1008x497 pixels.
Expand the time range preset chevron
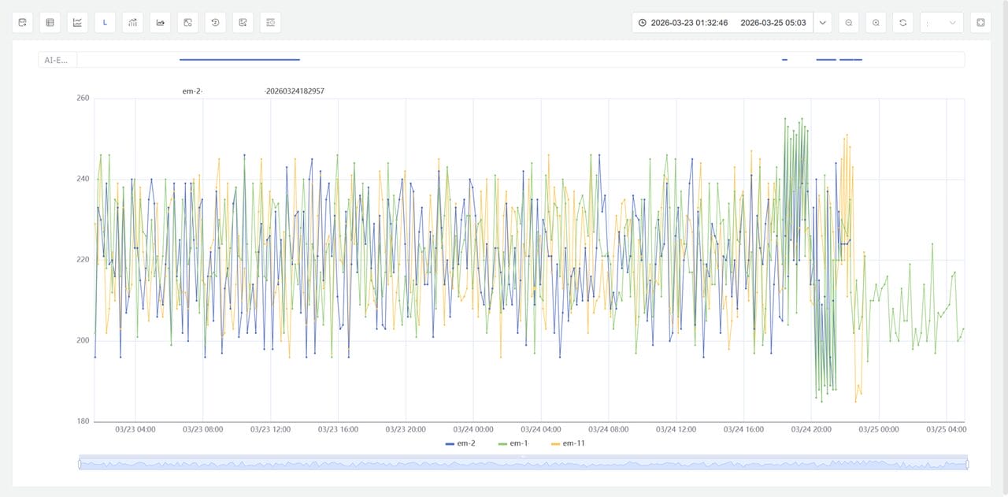pos(823,23)
